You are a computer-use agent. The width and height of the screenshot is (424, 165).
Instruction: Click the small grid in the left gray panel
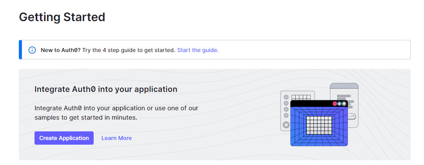(301, 97)
